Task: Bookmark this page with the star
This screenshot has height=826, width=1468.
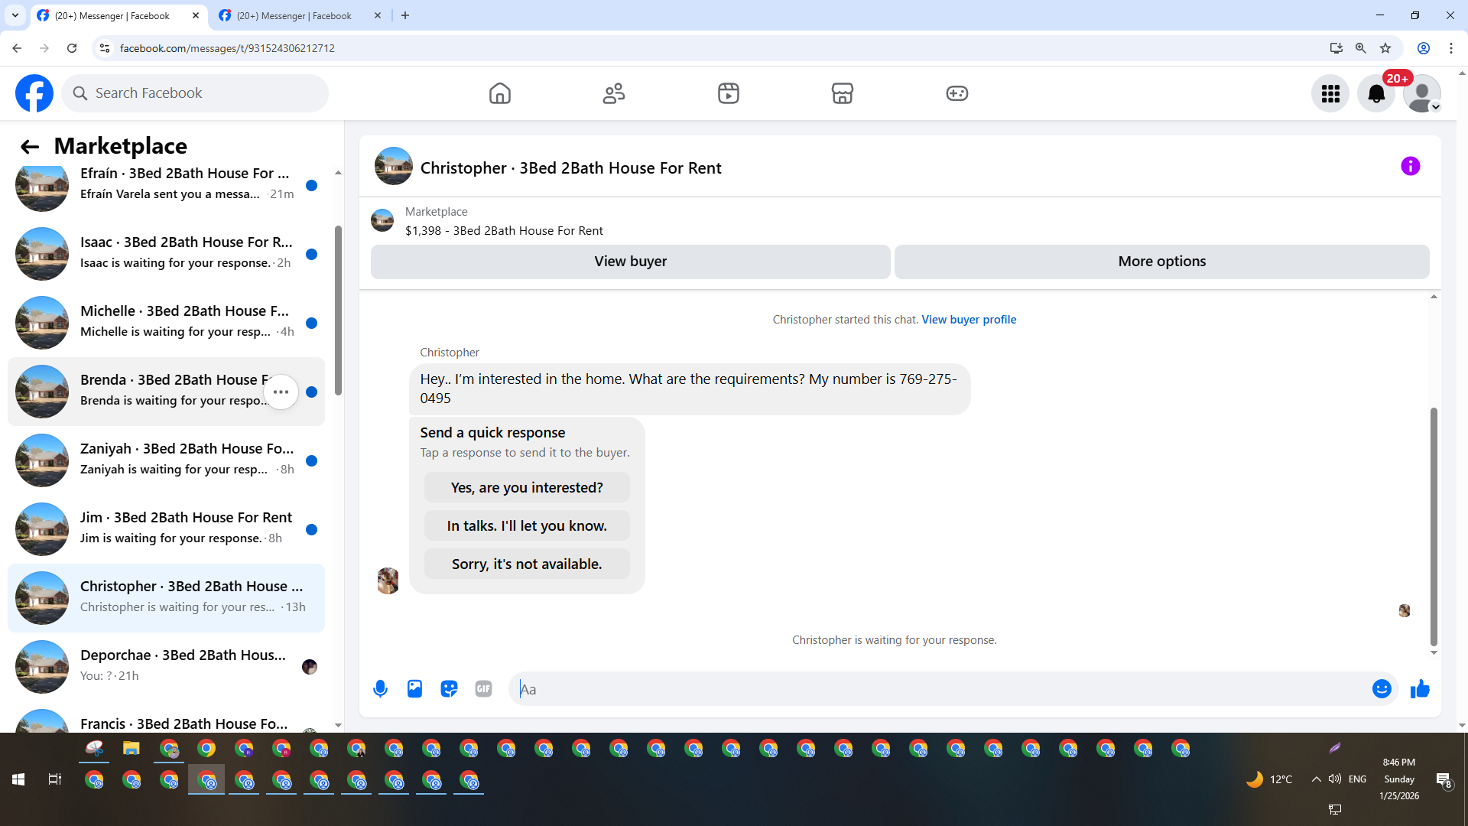Action: pyautogui.click(x=1385, y=48)
